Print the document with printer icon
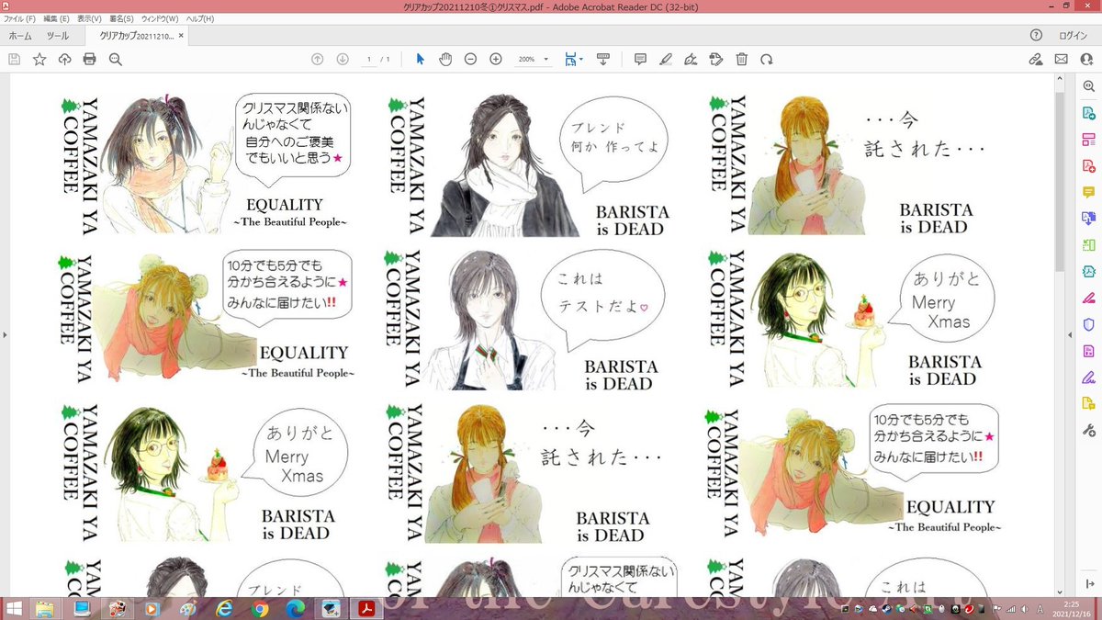1102x620 pixels. [89, 59]
